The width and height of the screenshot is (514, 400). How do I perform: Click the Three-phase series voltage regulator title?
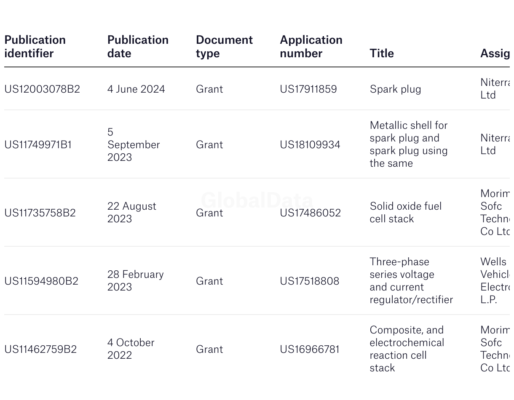(x=411, y=281)
